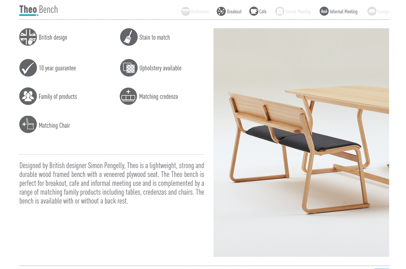The height and width of the screenshot is (269, 406).
Task: Open the Upholstery available fabric icon
Action: click(129, 68)
